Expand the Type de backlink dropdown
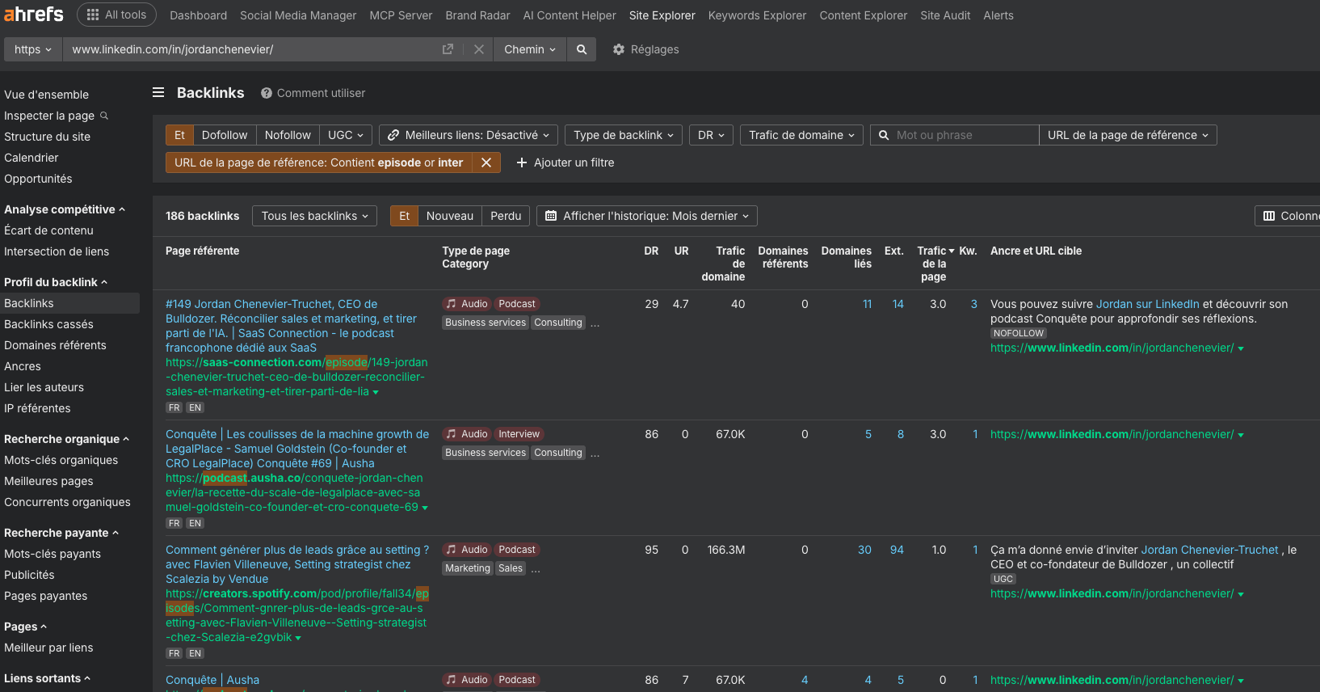This screenshot has width=1320, height=692. pyautogui.click(x=623, y=135)
